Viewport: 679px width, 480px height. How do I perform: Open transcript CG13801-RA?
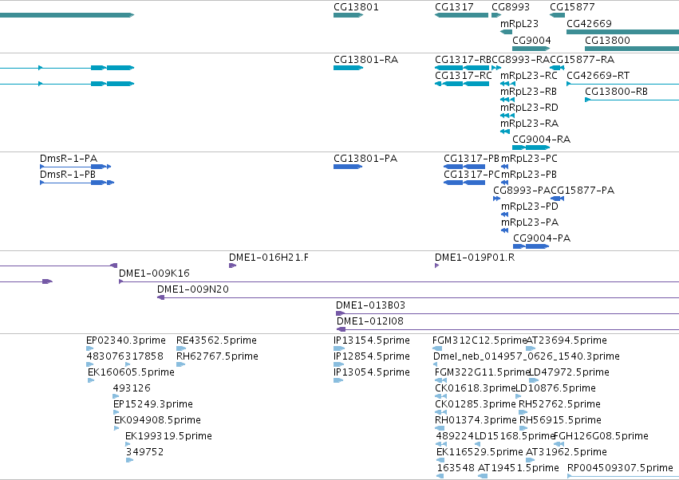click(366, 59)
